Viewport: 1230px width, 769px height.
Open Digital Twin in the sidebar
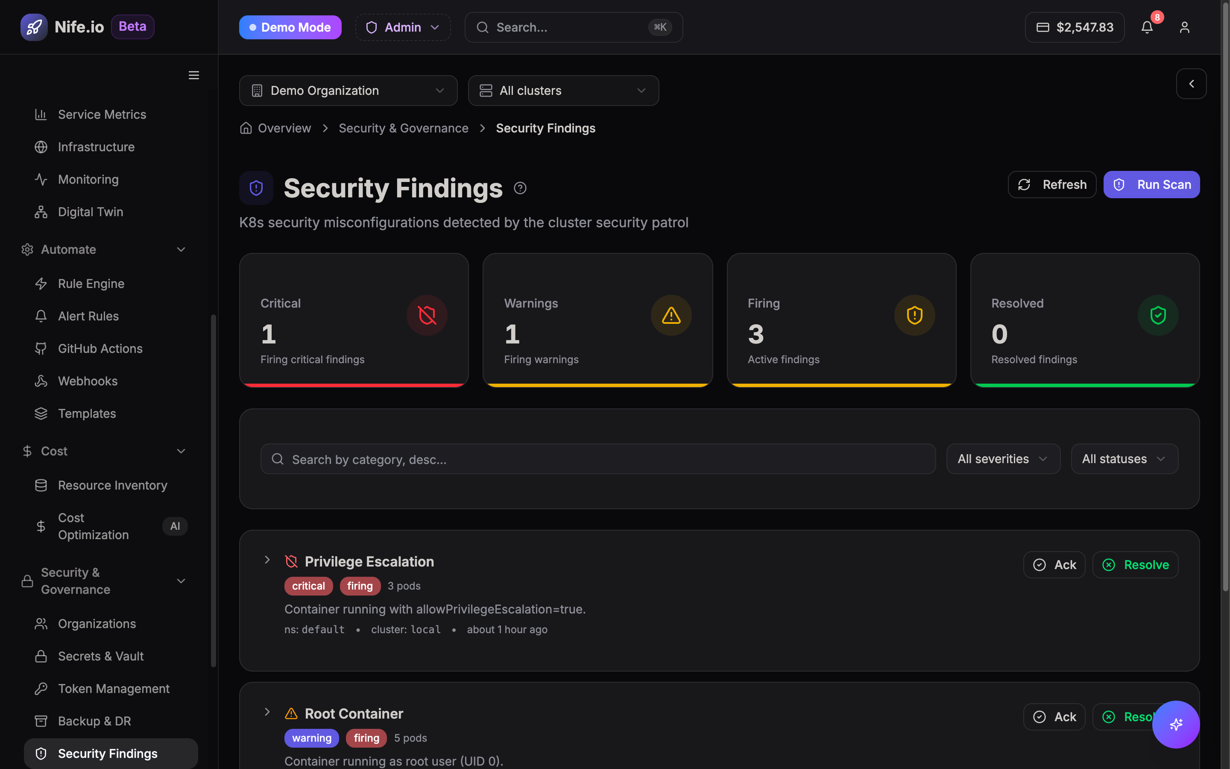coord(110,212)
